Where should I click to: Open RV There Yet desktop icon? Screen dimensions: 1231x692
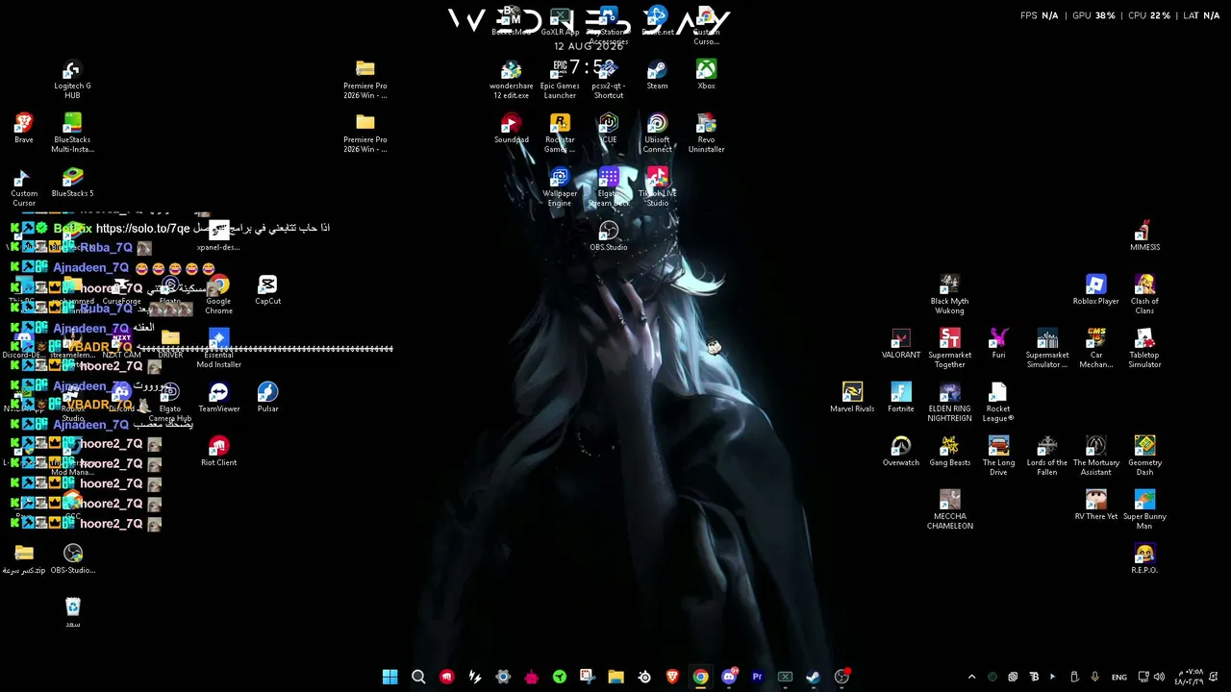click(1095, 506)
